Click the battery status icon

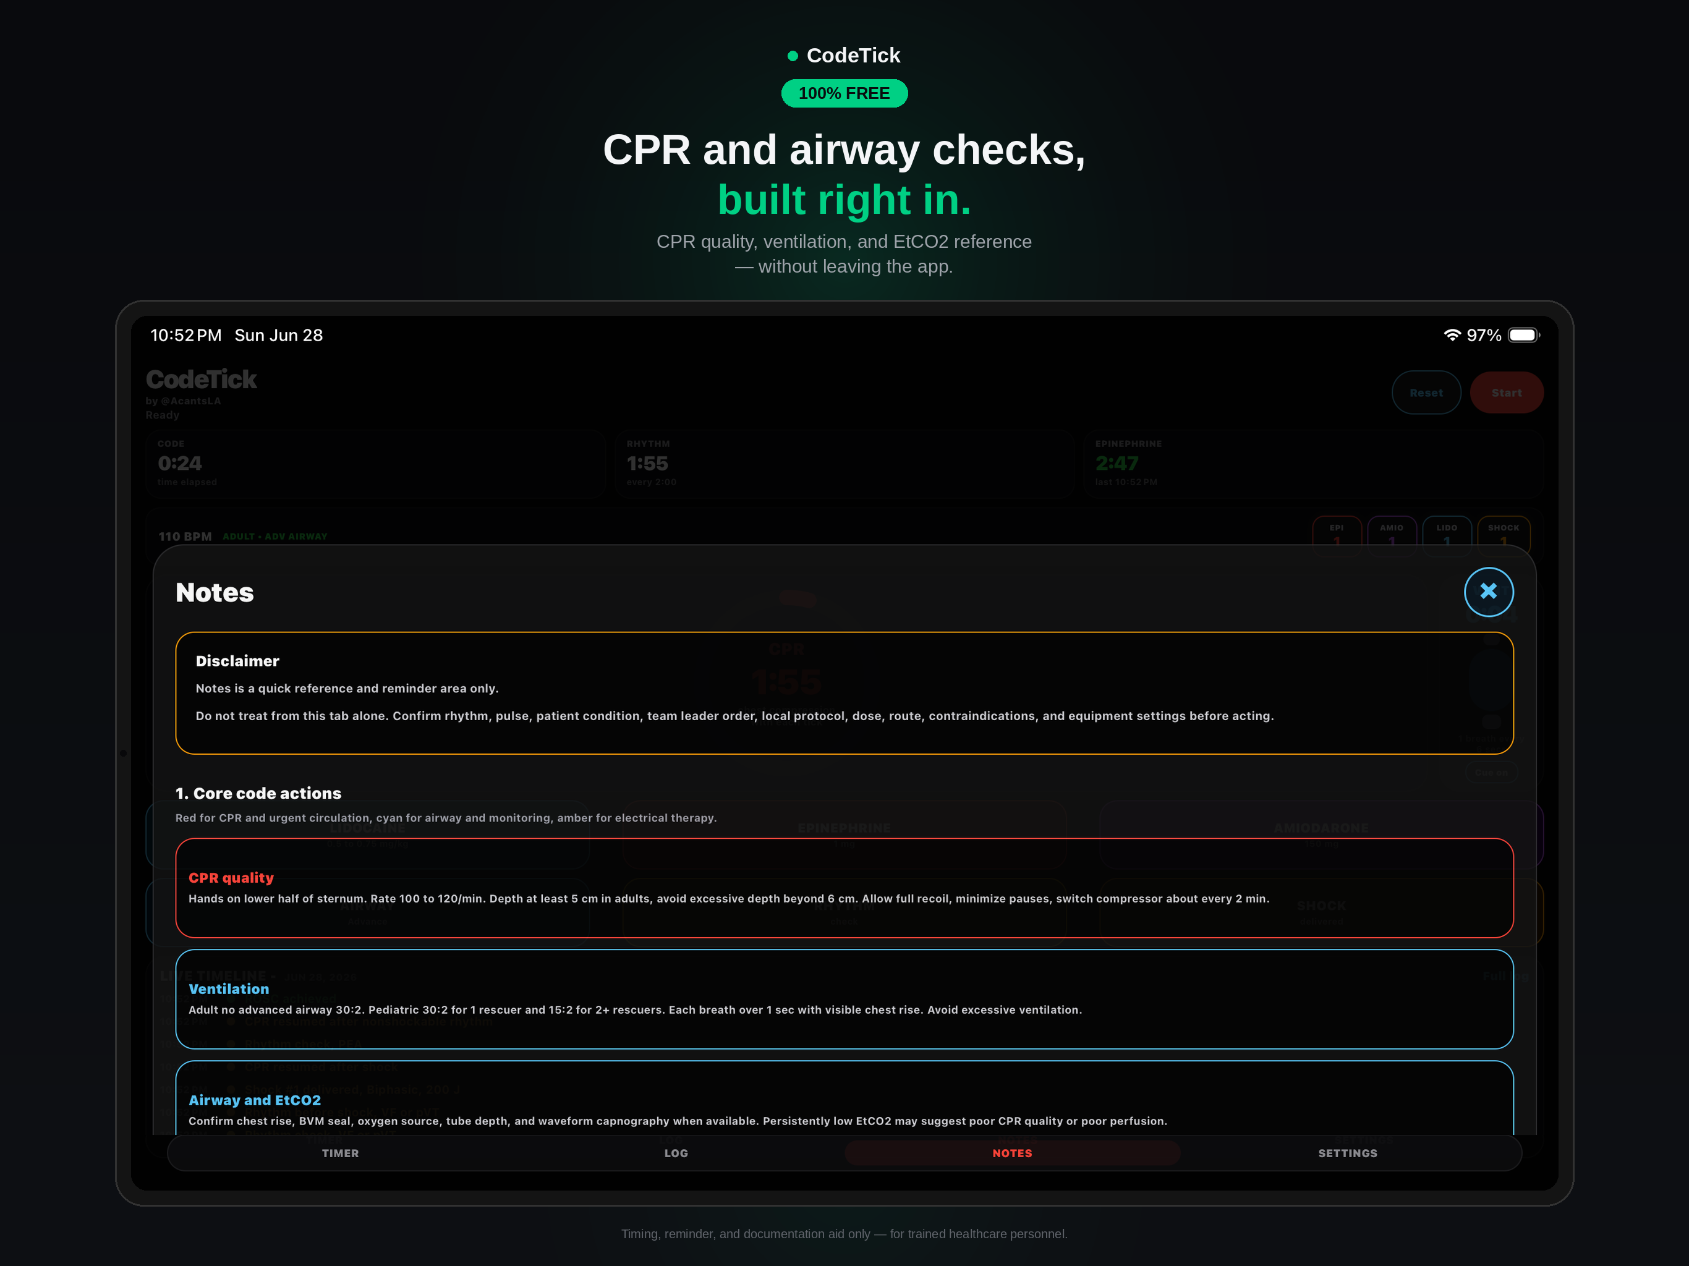[1524, 335]
